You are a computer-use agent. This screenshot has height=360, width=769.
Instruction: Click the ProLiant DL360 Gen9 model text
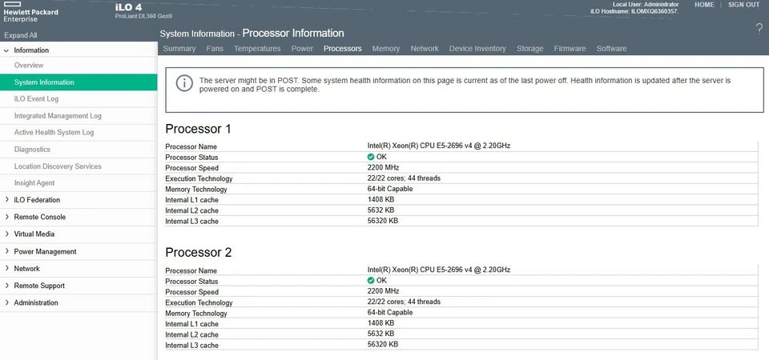(143, 16)
